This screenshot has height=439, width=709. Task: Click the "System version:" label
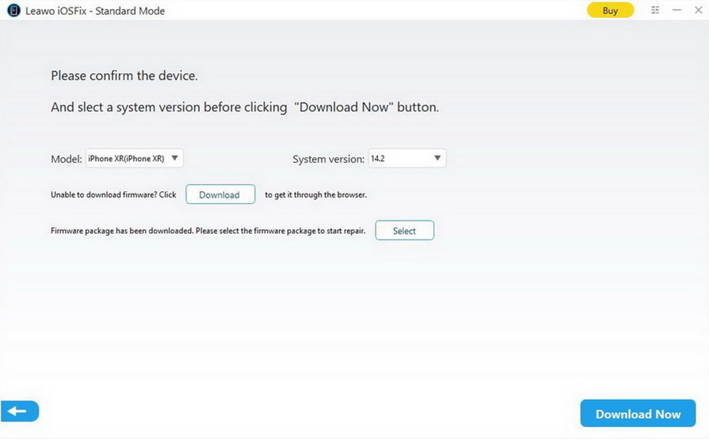[328, 159]
